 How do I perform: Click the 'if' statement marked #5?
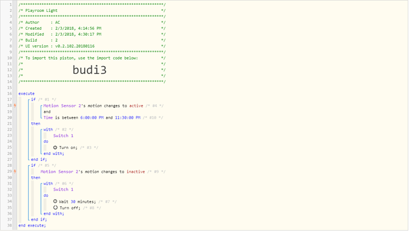pos(33,166)
